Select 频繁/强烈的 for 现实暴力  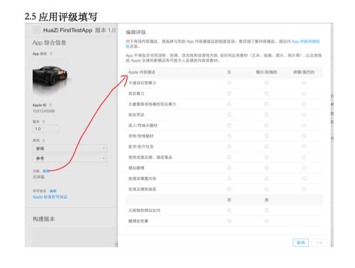click(x=304, y=94)
